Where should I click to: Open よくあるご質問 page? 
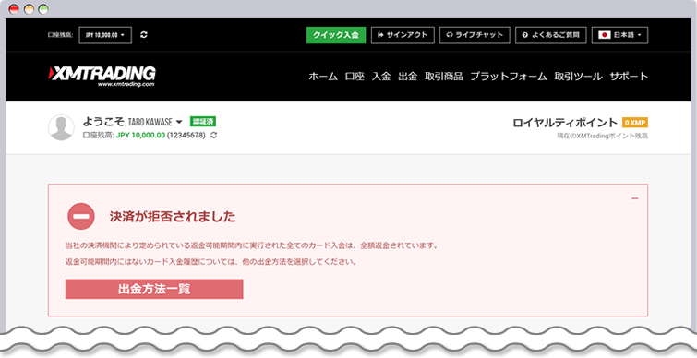[x=551, y=35]
